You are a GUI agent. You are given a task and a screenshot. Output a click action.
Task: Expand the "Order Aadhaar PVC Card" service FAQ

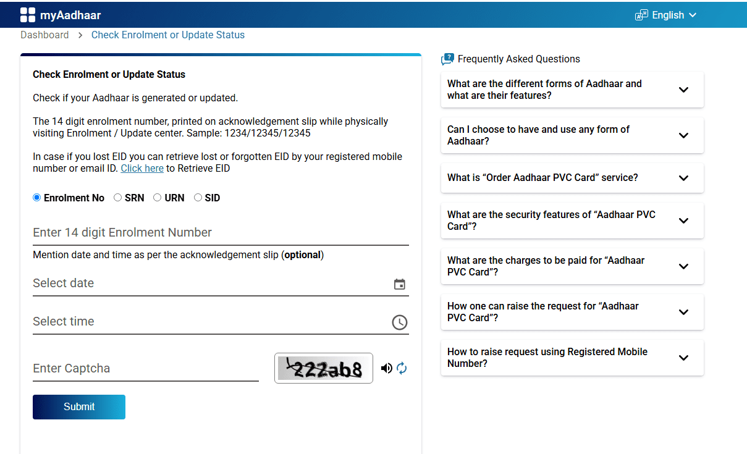point(683,178)
